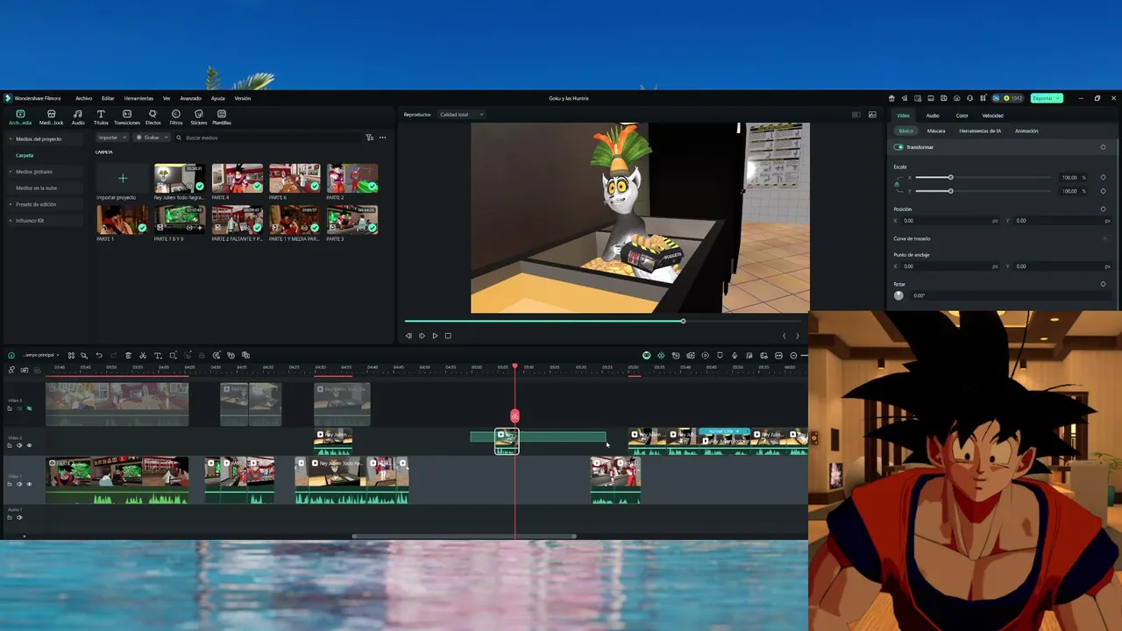Screen dimensions: 1122x631
Task: Click the preview progress bar
Action: (x=605, y=321)
